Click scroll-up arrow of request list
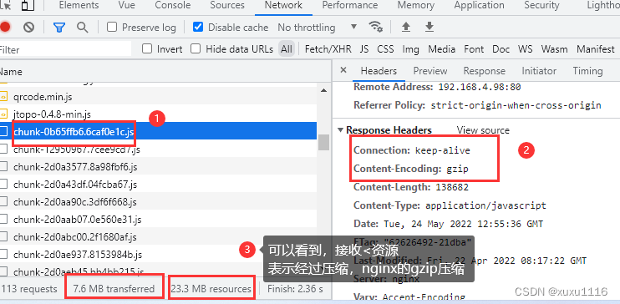This screenshot has width=620, height=304. click(x=323, y=90)
